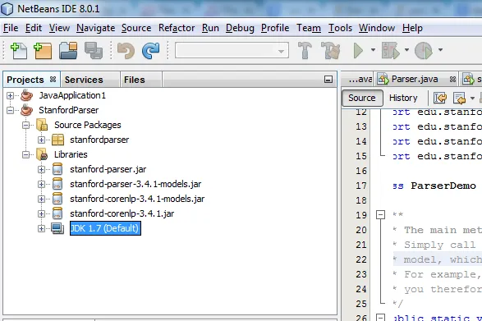Open the Refactor menu
482x321 pixels.
pos(177,28)
